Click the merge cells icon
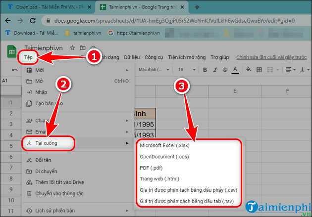Viewport: 312px width, 217px height. (270, 70)
